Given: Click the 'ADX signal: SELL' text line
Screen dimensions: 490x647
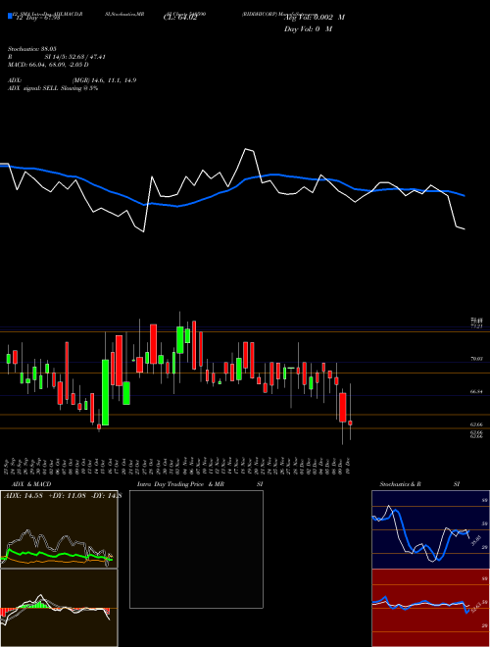Looking at the screenshot, I should click(x=53, y=88).
